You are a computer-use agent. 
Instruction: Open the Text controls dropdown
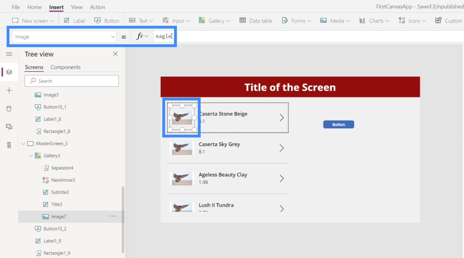tap(141, 21)
